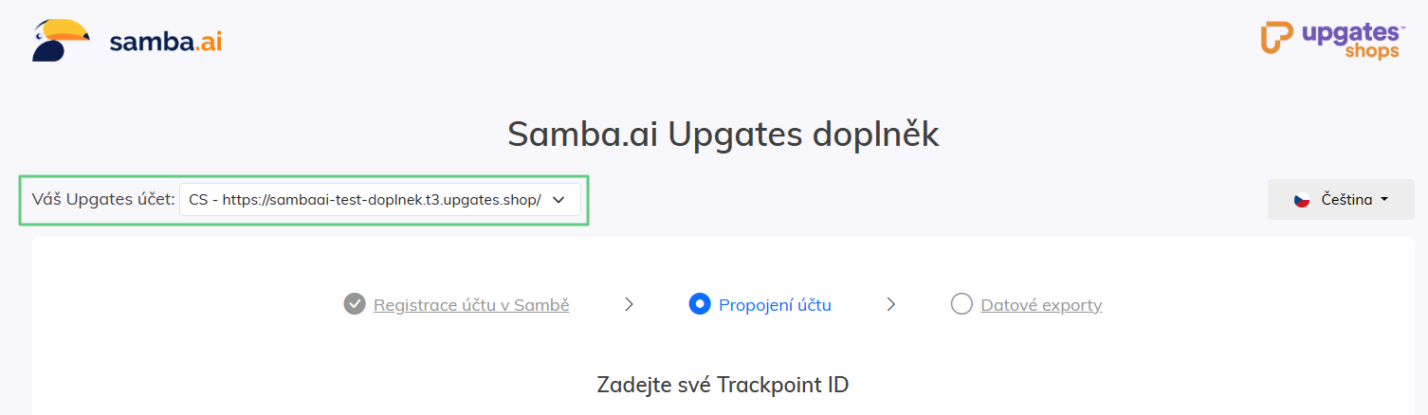Image resolution: width=1428 pixels, height=415 pixels.
Task: Click the chevron in the account selector
Action: (x=558, y=200)
